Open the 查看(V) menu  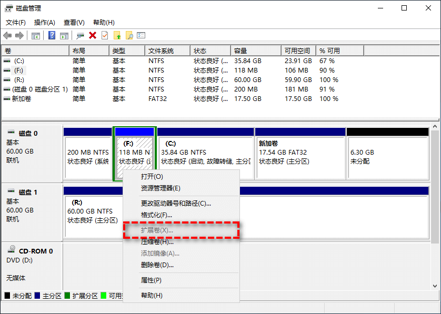pyautogui.click(x=74, y=23)
